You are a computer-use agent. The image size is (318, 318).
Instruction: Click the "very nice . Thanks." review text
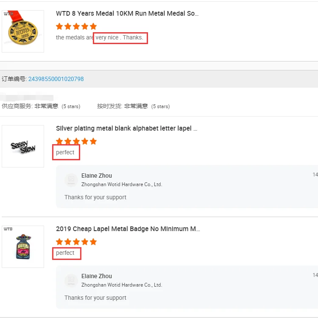120,37
